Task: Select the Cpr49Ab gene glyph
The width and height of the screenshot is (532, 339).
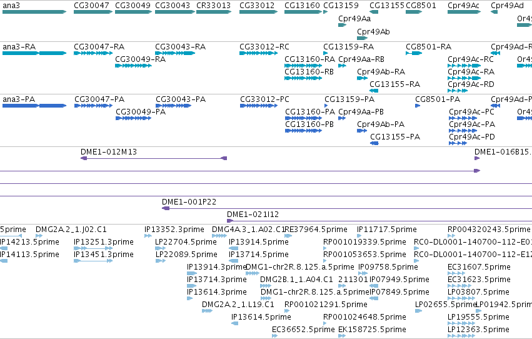Action: 363,38
